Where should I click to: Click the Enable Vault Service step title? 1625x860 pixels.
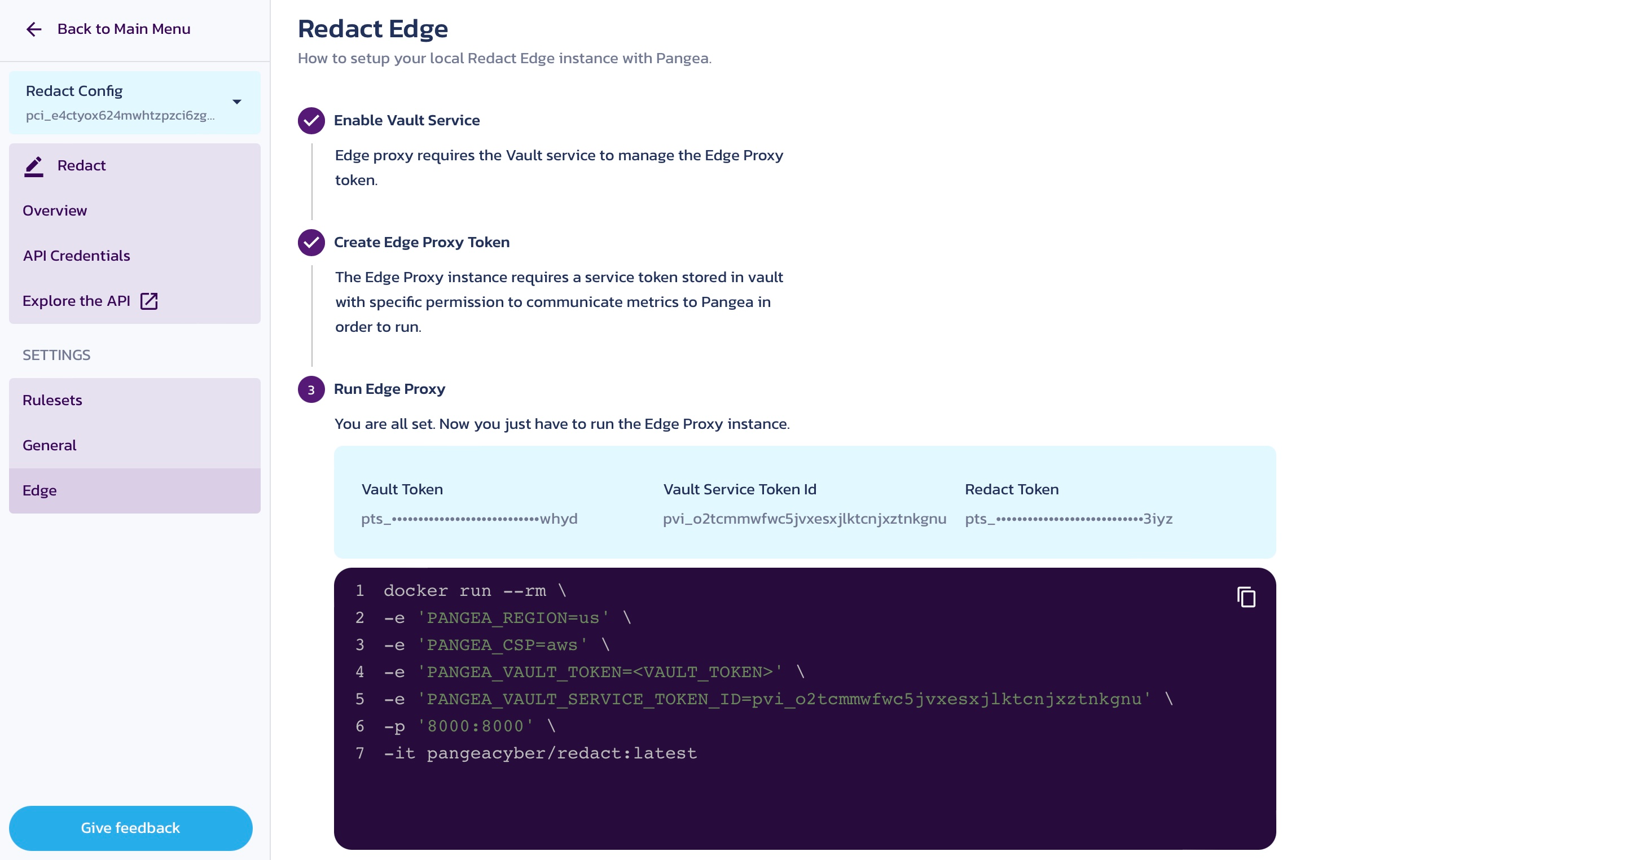click(x=407, y=120)
